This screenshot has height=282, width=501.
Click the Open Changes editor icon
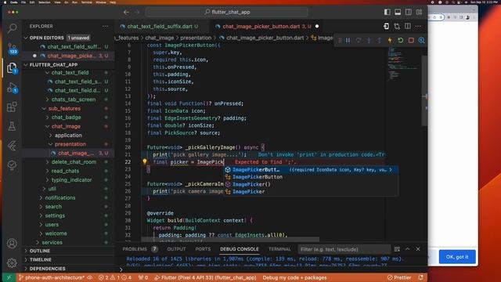386,26
